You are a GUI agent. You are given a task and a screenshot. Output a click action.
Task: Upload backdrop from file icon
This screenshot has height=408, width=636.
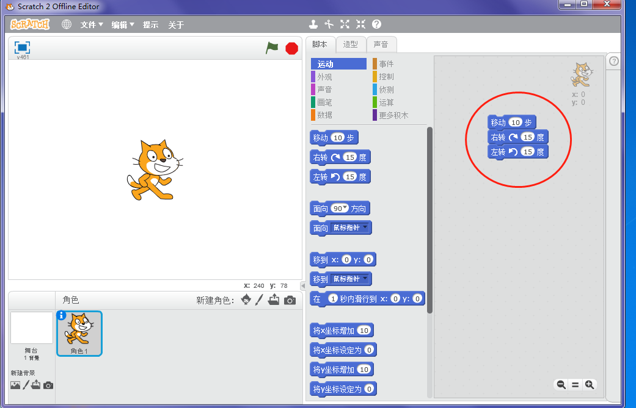click(35, 385)
